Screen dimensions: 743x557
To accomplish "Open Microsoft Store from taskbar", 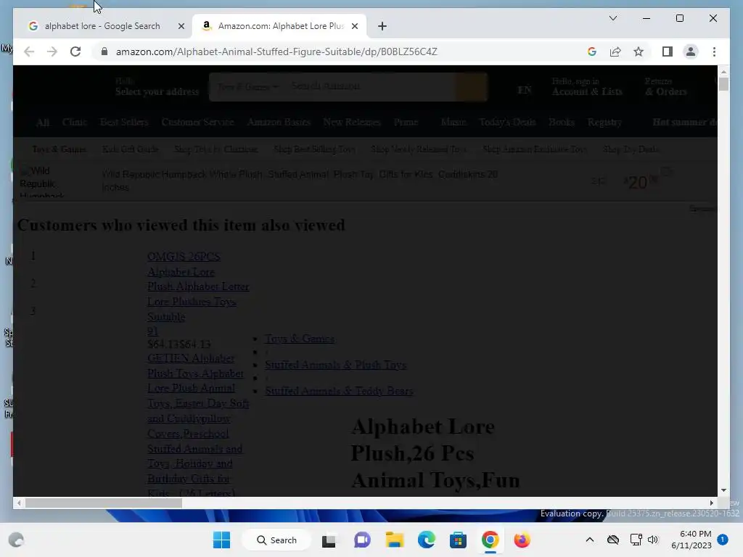I will point(458,540).
